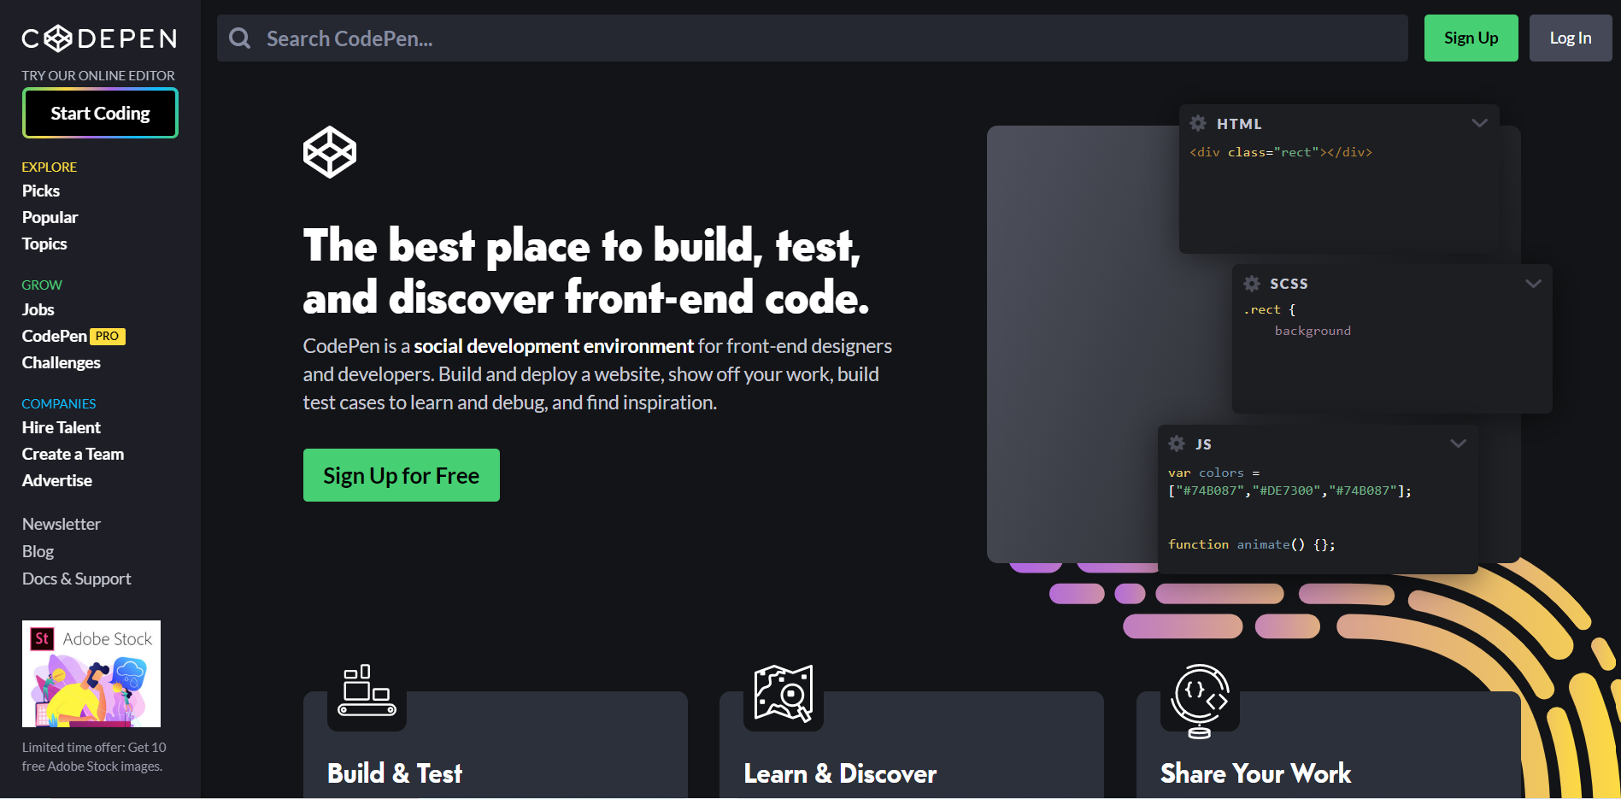
Task: Open the HTML panel settings gear
Action: pyautogui.click(x=1198, y=123)
